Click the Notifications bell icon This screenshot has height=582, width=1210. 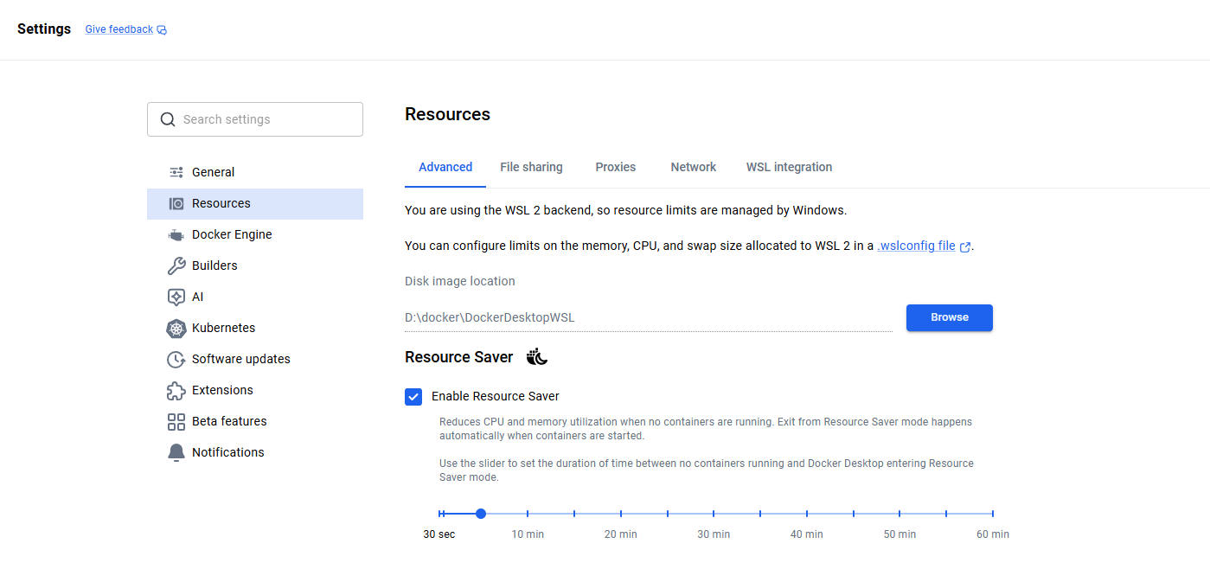click(176, 452)
